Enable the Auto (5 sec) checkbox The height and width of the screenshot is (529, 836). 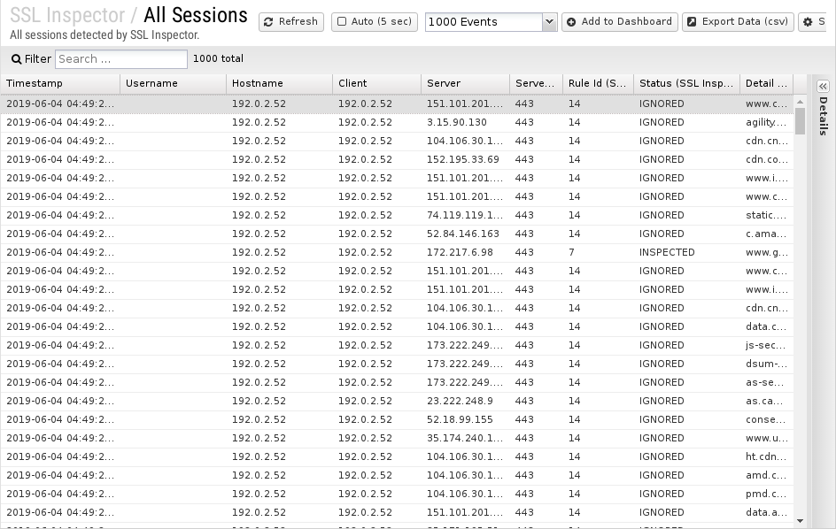coord(342,22)
